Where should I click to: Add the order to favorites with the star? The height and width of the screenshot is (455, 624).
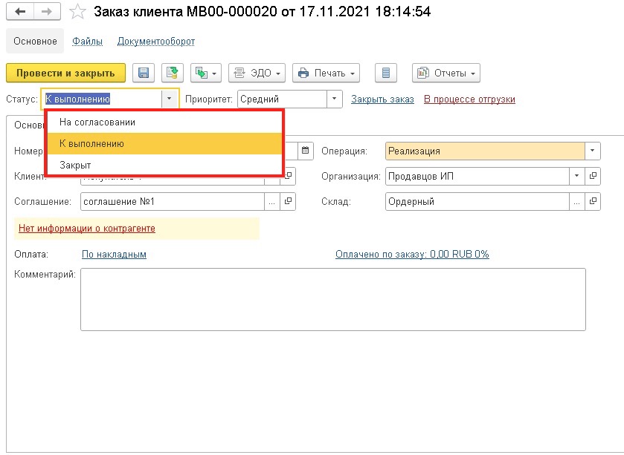click(x=77, y=12)
